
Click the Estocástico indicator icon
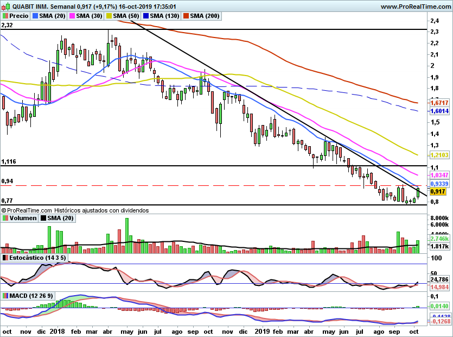click(x=5, y=258)
